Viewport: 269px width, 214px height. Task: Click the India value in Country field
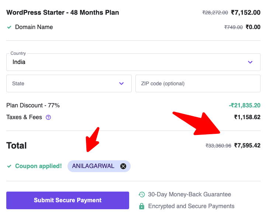tap(19, 62)
